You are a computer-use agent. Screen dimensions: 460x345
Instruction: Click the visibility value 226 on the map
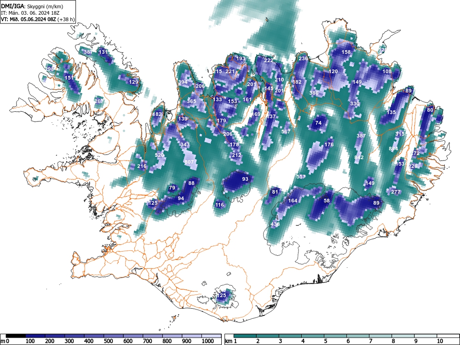coord(413,167)
